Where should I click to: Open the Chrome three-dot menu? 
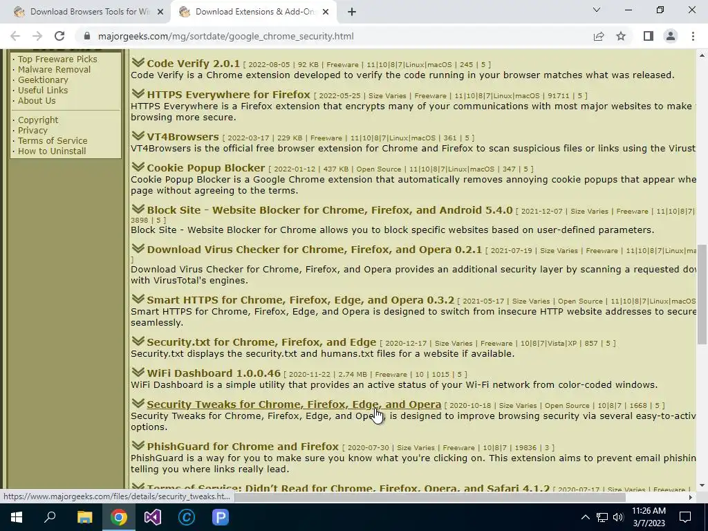pos(693,36)
